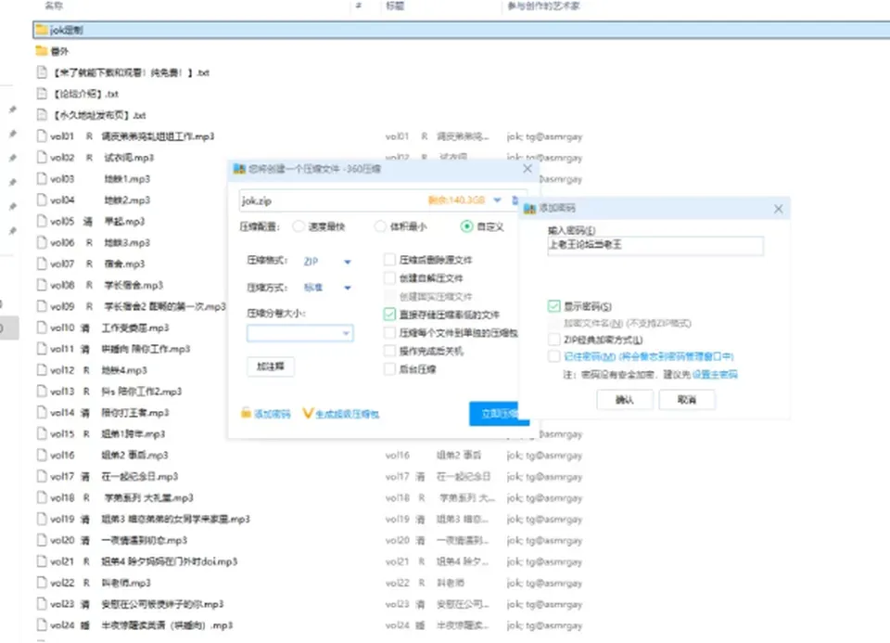This screenshot has width=890, height=643.
Task: Click the vol03 mp3 file icon
Action: click(42, 178)
